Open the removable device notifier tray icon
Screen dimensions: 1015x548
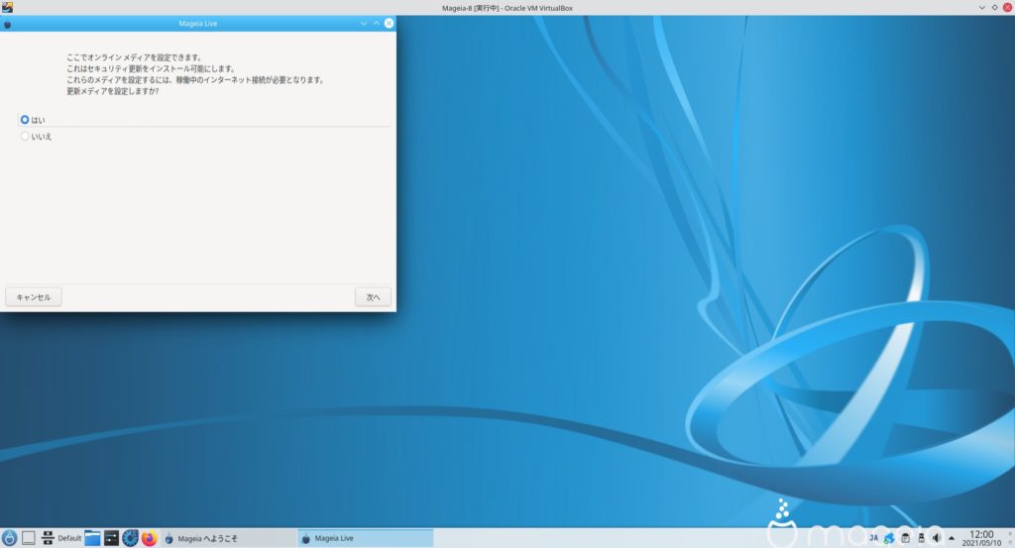[x=921, y=538]
